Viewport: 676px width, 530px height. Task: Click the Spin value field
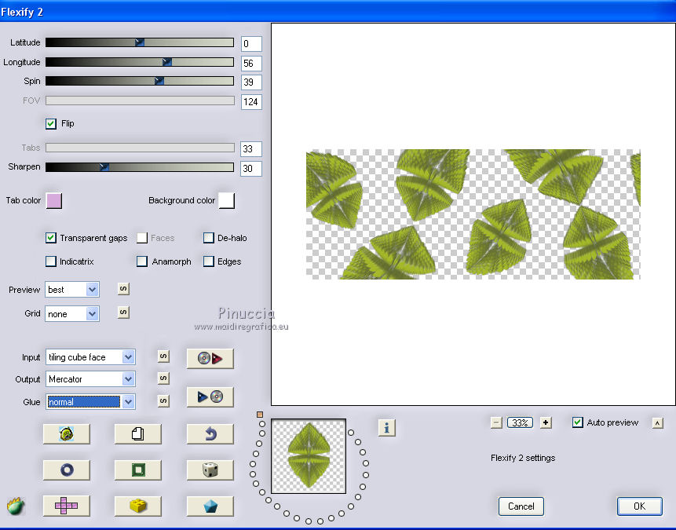(x=251, y=82)
